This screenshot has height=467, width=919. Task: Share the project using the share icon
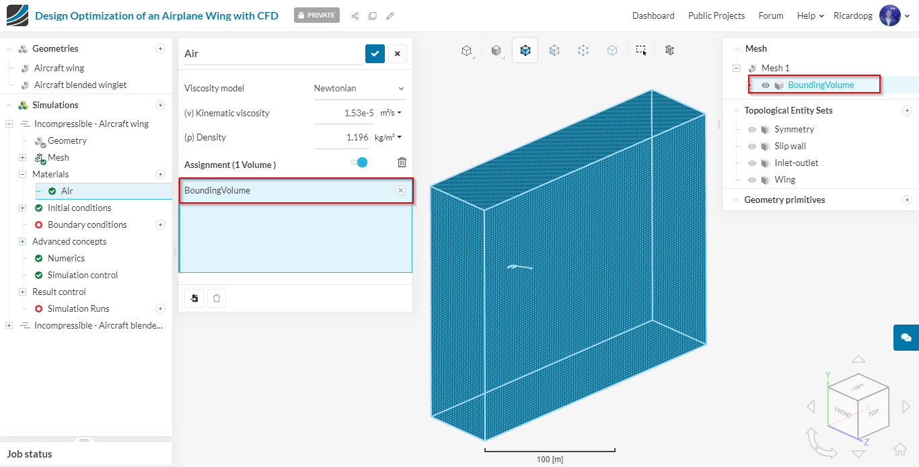tap(355, 15)
